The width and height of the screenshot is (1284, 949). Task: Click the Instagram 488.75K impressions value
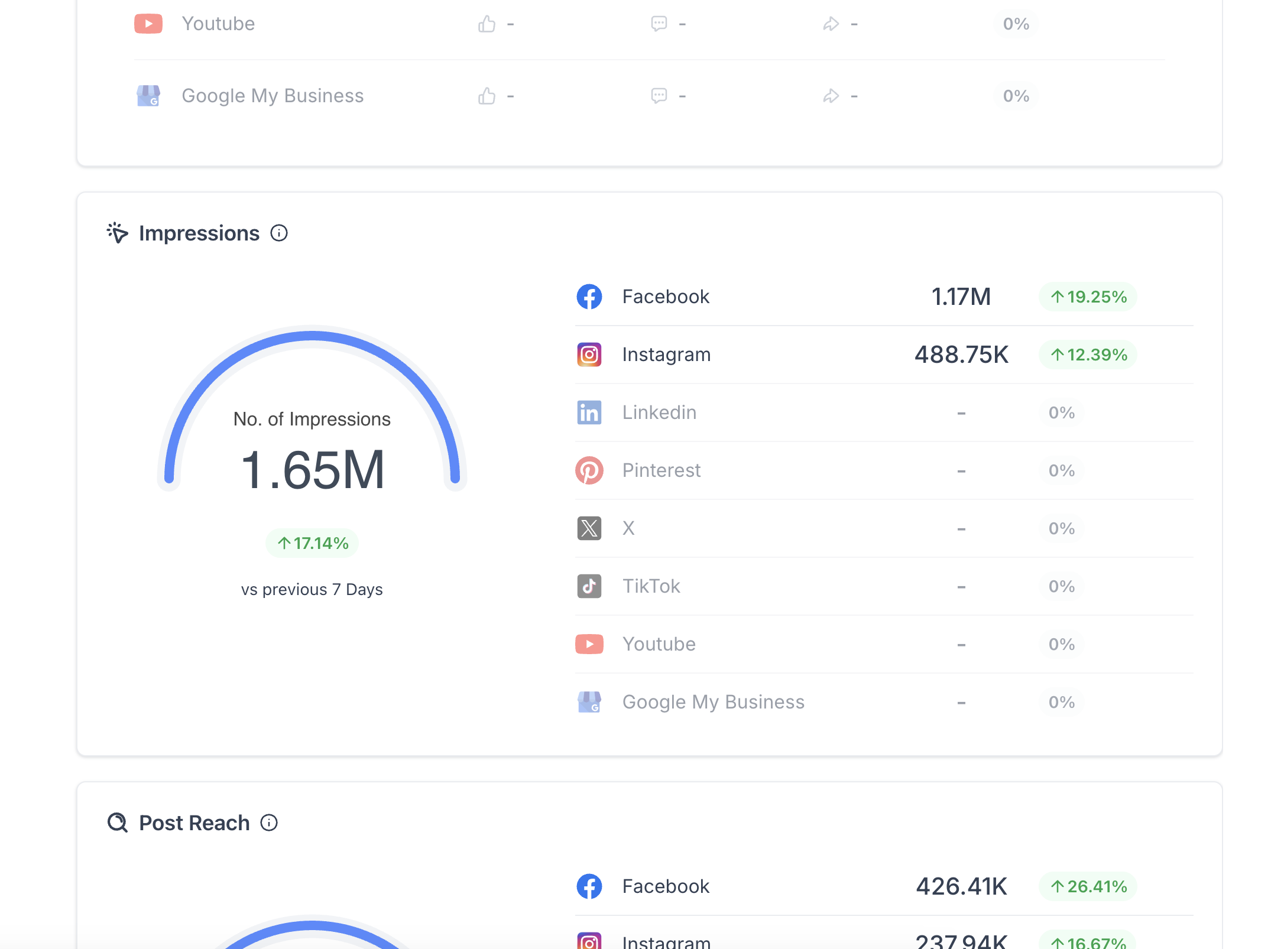[961, 355]
